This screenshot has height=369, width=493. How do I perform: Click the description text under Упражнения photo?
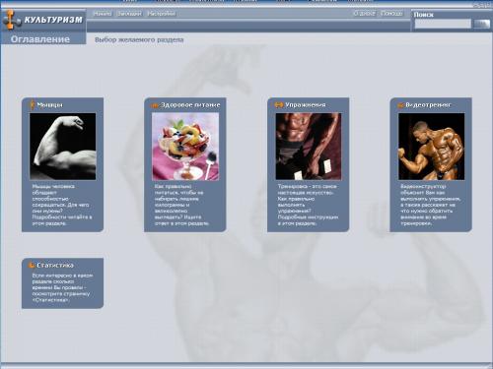click(308, 205)
